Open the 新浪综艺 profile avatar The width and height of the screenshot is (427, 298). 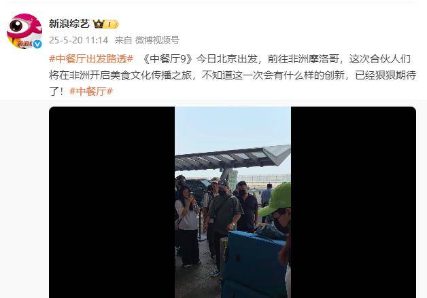pyautogui.click(x=24, y=31)
